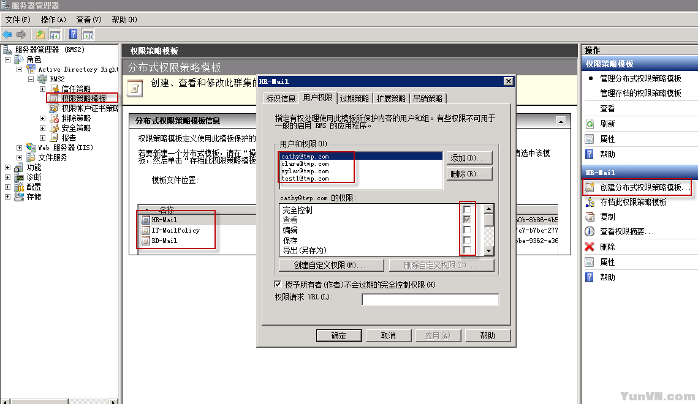Click the 诊断 icon in tree
Screen dimensions: 698x404
(19, 177)
